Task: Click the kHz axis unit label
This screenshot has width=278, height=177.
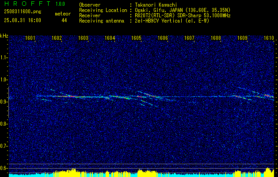Action: [4, 36]
